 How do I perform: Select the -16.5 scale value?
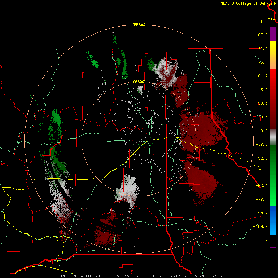(x=262, y=145)
